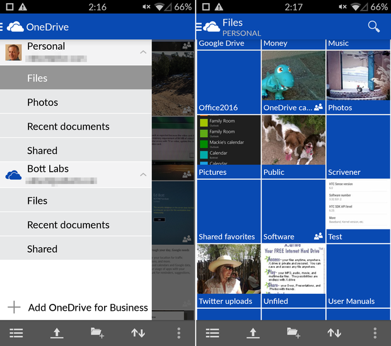This screenshot has height=346, width=391.
Task: Open Shared under Bott Labs
Action: 76,248
